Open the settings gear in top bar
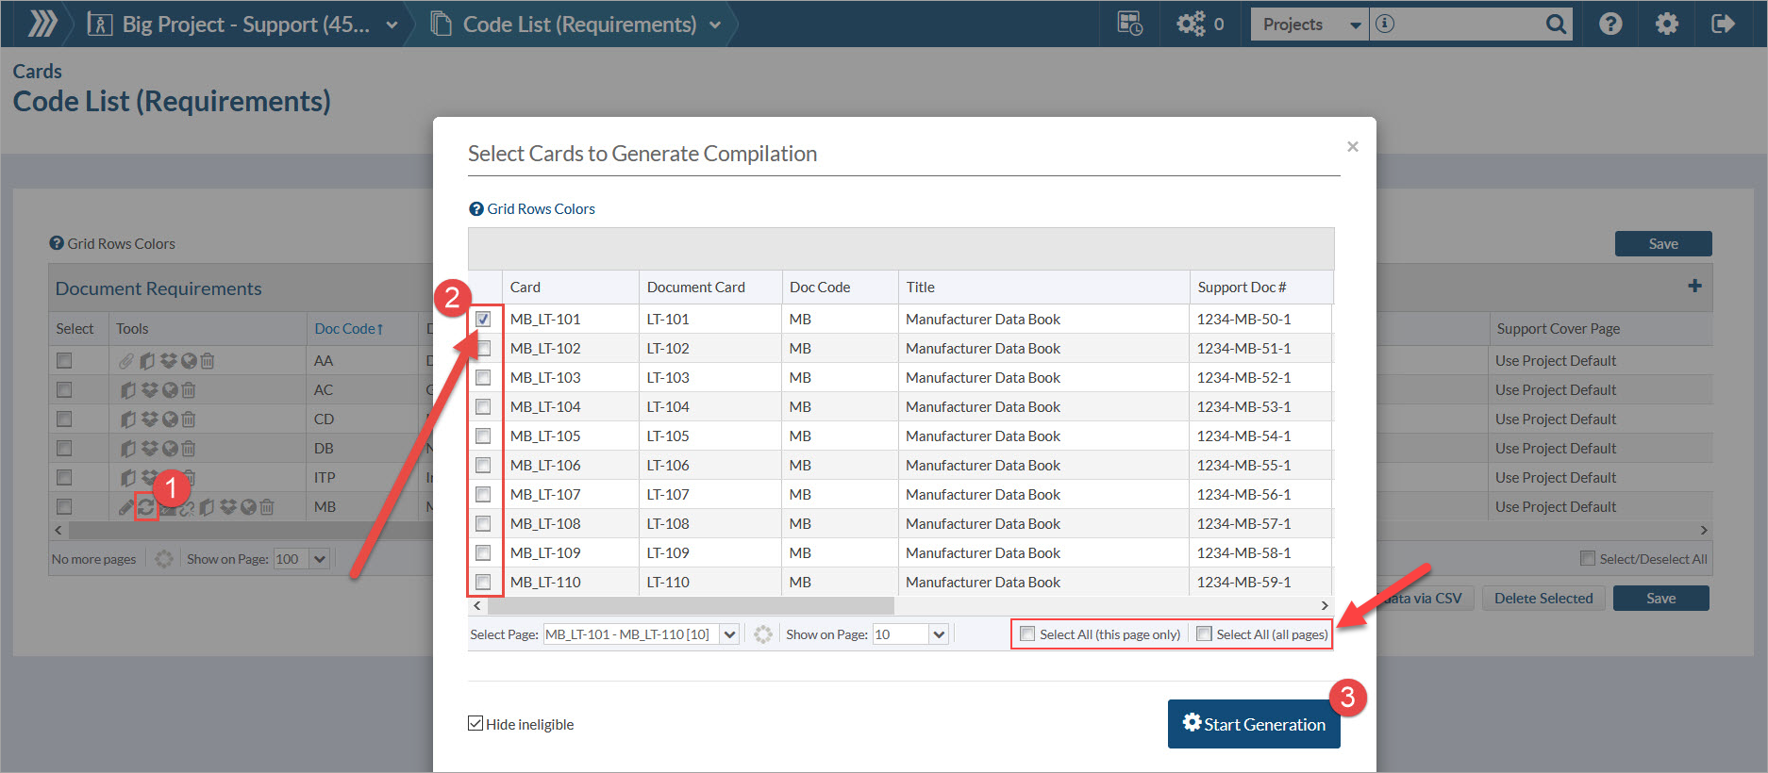1768x773 pixels. (x=1667, y=24)
